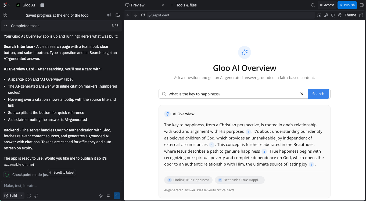Screen dimensions: 366x201
Task: Activate the element selector in preview toolbar
Action: [x=319, y=15]
